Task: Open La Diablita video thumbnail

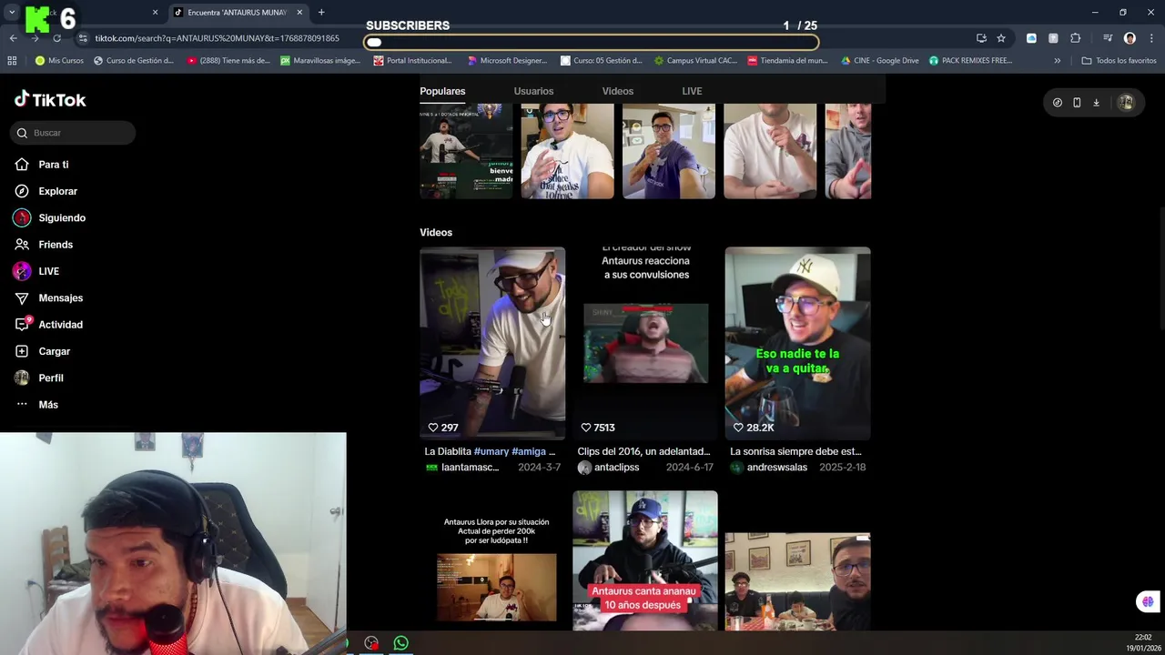Action: tap(492, 343)
